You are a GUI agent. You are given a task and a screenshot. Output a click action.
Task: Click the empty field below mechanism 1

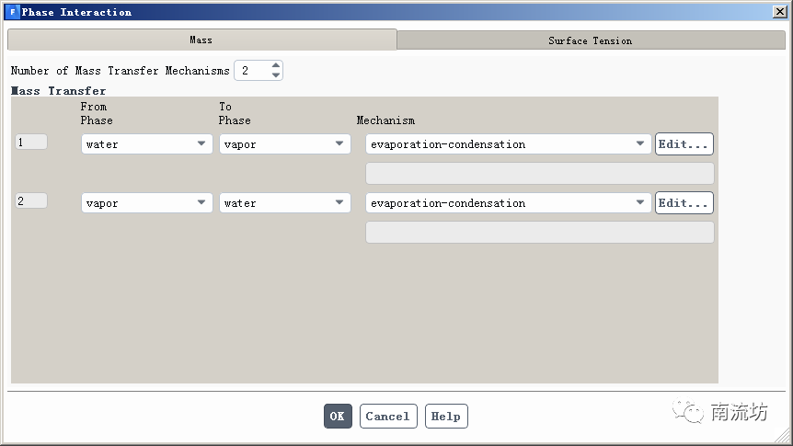[540, 174]
